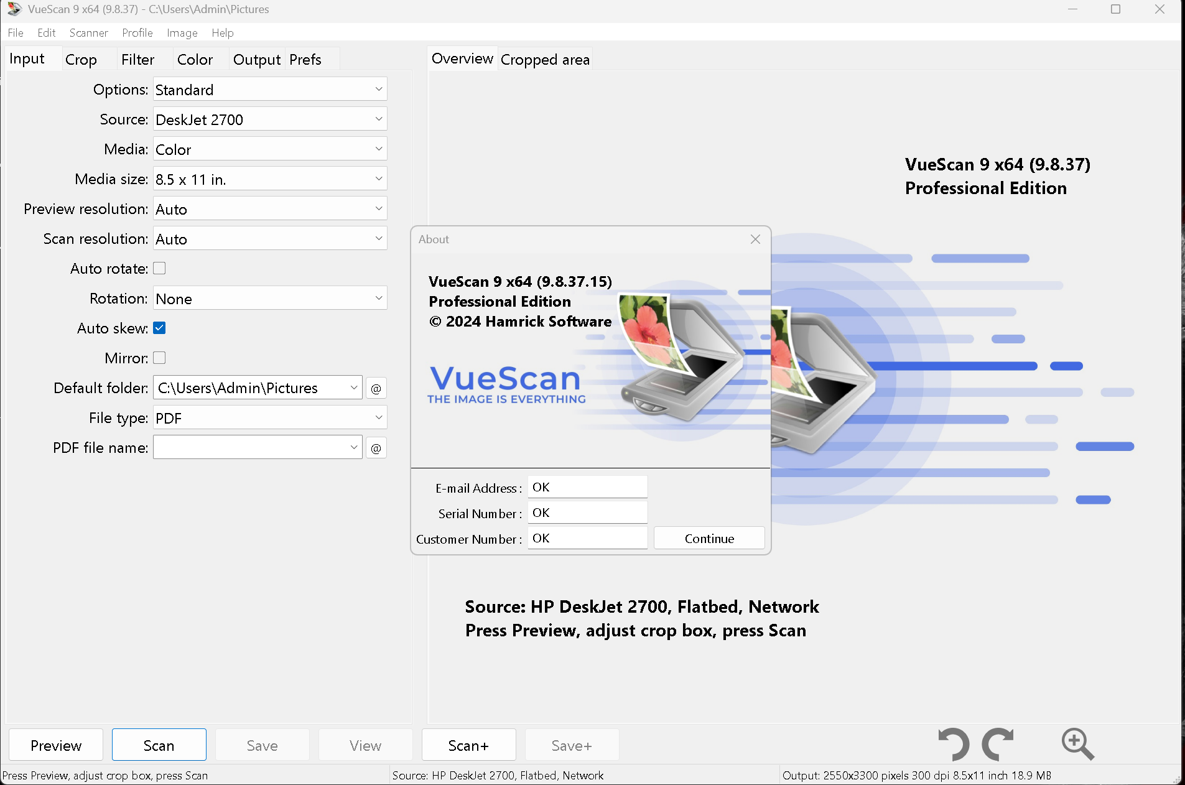
Task: Click the Serial Number field
Action: click(x=588, y=513)
